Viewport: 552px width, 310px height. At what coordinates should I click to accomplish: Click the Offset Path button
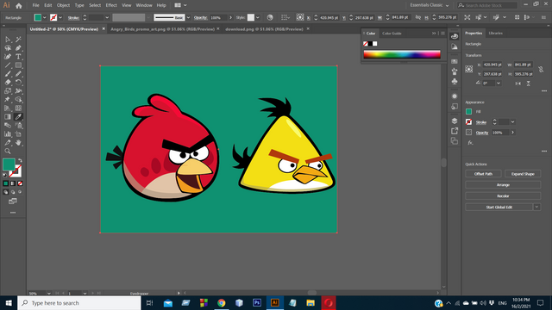click(x=483, y=174)
